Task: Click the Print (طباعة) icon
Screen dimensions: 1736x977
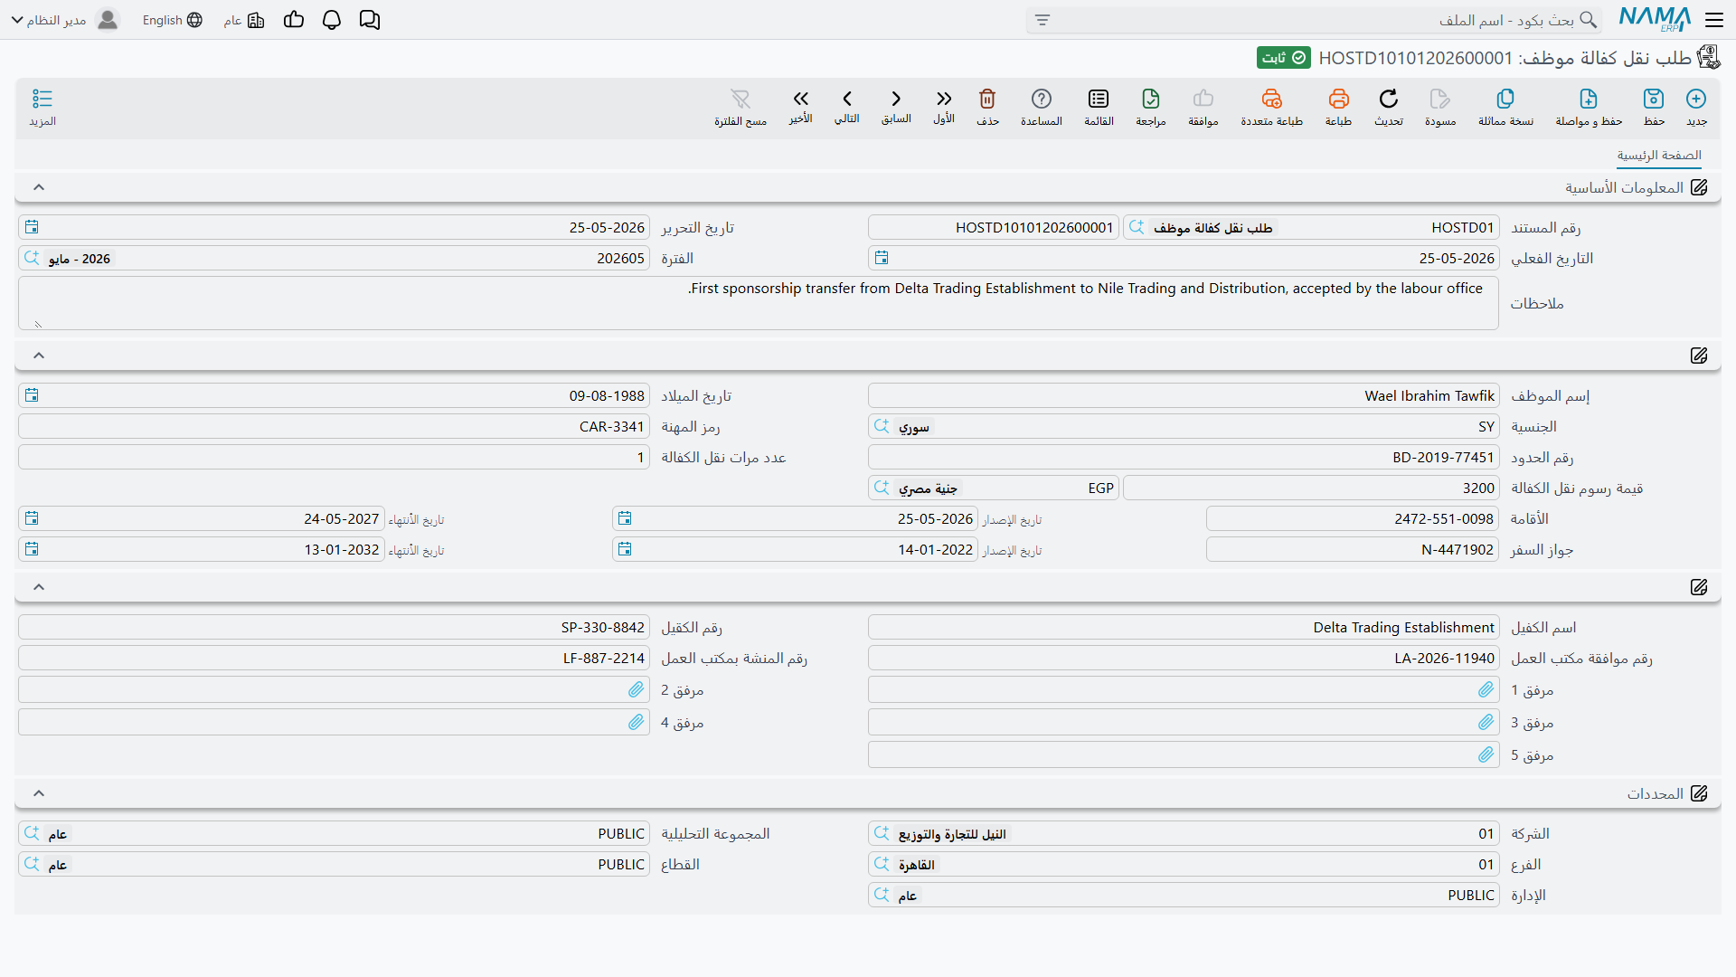Action: (x=1338, y=99)
